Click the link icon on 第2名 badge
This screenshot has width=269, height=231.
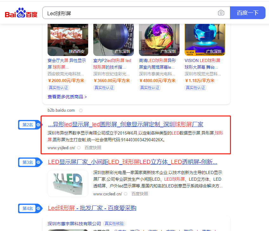click(x=38, y=125)
